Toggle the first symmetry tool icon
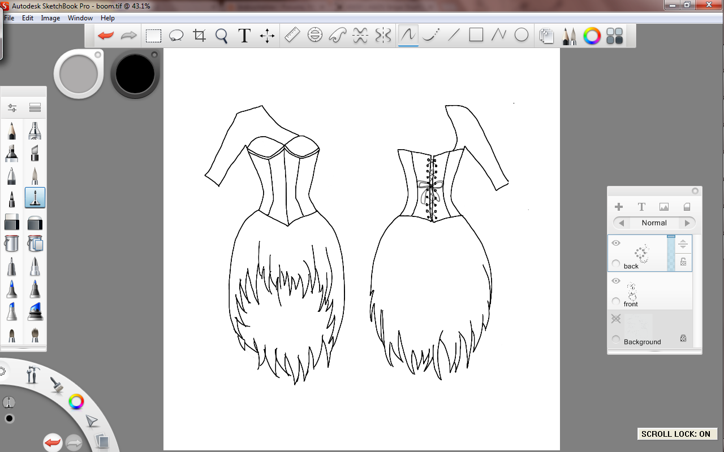 360,36
